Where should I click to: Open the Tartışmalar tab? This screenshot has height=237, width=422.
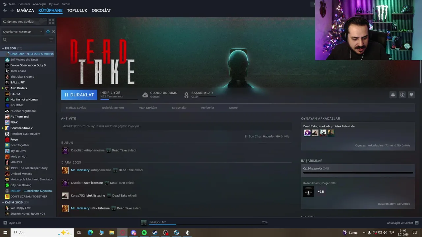coord(179,108)
